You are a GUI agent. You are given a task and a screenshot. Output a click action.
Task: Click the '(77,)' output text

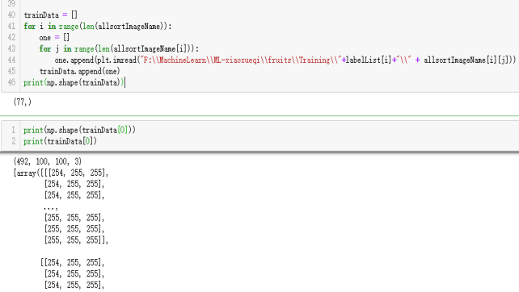pos(22,102)
